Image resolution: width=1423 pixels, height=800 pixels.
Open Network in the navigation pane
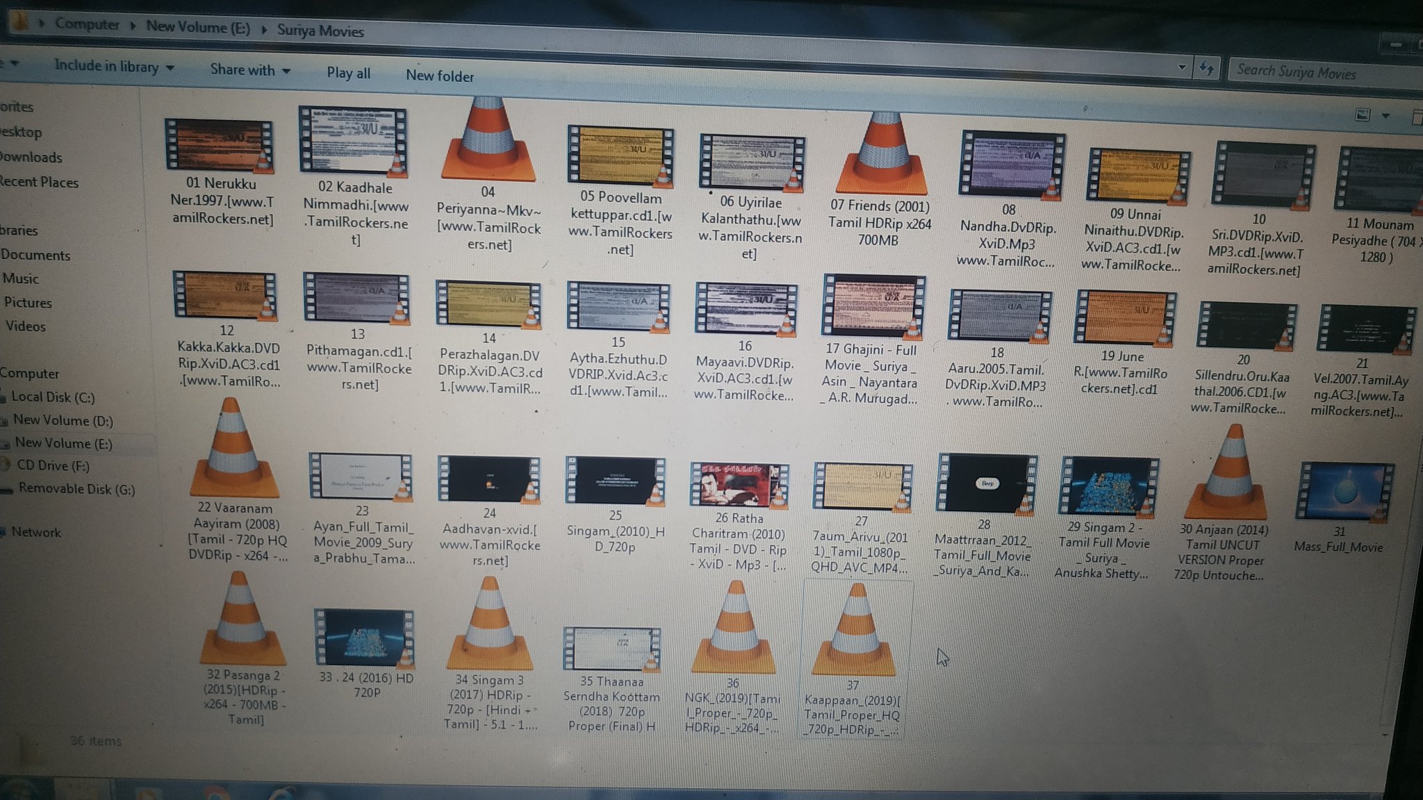pos(36,532)
